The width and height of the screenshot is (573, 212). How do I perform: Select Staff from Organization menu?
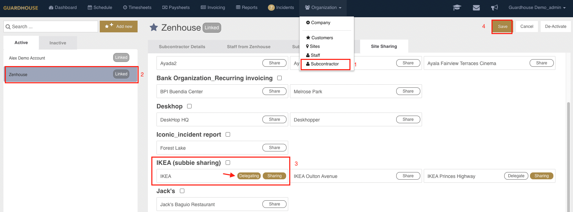[x=313, y=55]
